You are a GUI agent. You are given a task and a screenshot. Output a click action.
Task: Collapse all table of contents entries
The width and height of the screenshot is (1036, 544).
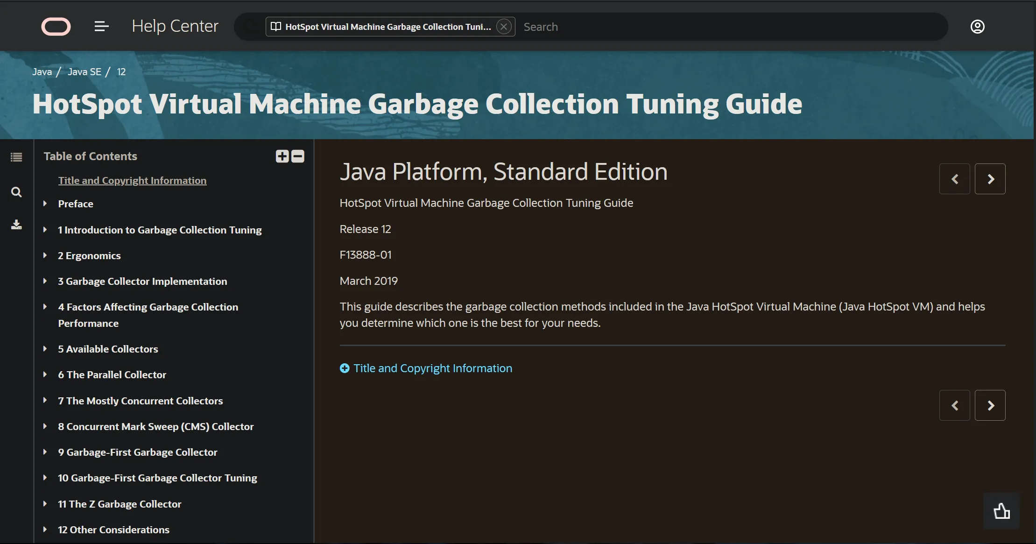pyautogui.click(x=298, y=156)
